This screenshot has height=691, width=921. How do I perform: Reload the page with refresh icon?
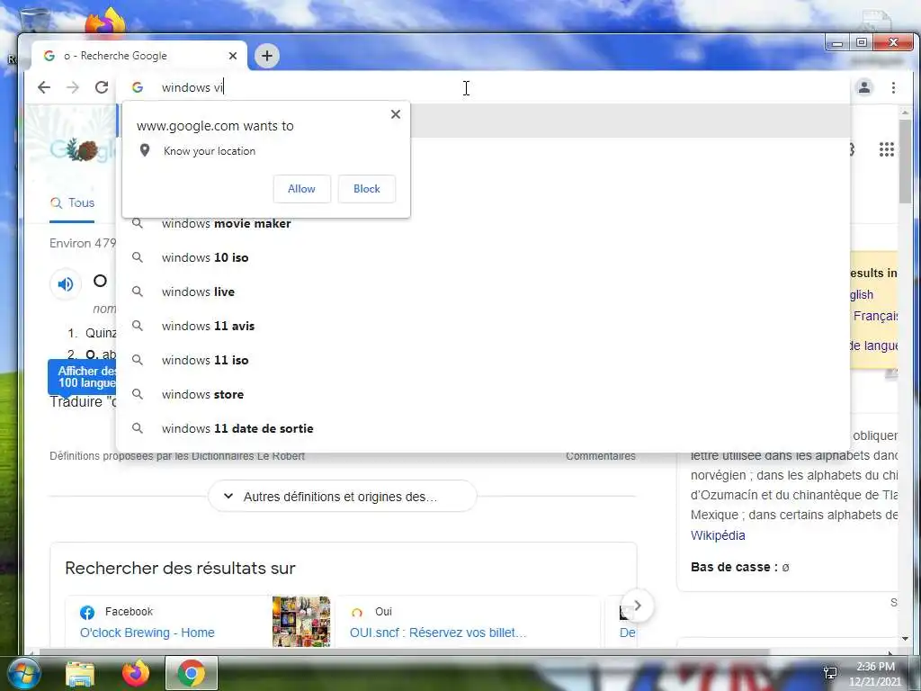(102, 87)
